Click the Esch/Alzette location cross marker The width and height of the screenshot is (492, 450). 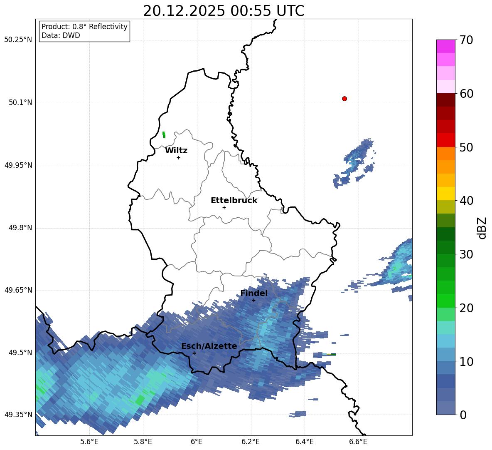point(194,353)
